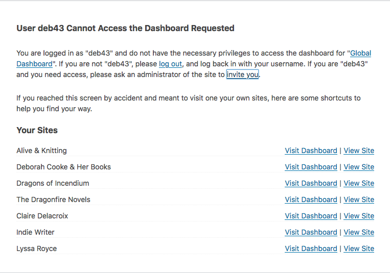View Site for Alive & Knitting
Image resolution: width=390 pixels, height=273 pixels.
coord(359,151)
